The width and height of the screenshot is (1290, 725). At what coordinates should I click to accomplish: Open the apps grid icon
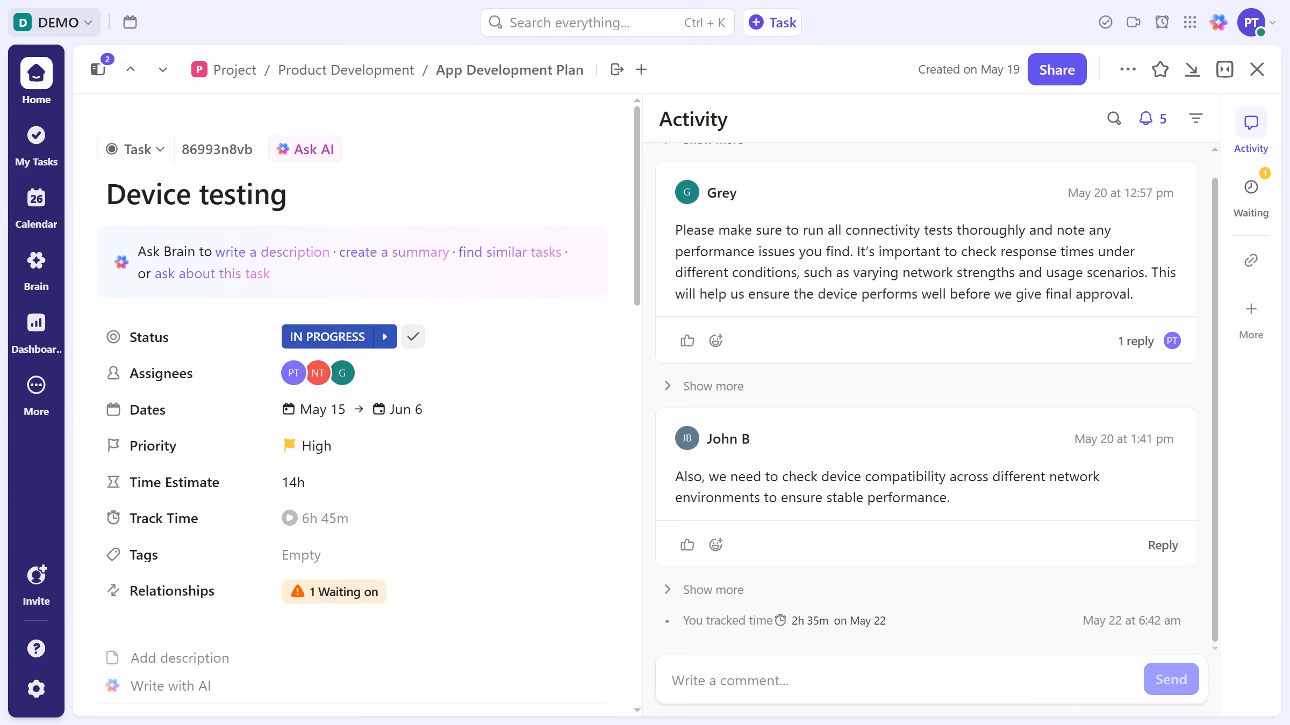point(1190,22)
